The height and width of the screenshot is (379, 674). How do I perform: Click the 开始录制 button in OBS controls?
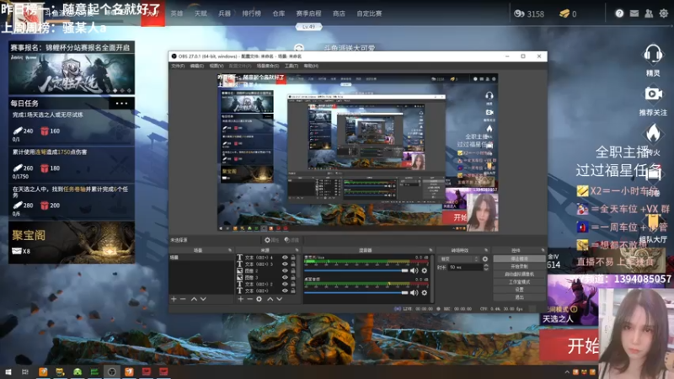pyautogui.click(x=519, y=266)
